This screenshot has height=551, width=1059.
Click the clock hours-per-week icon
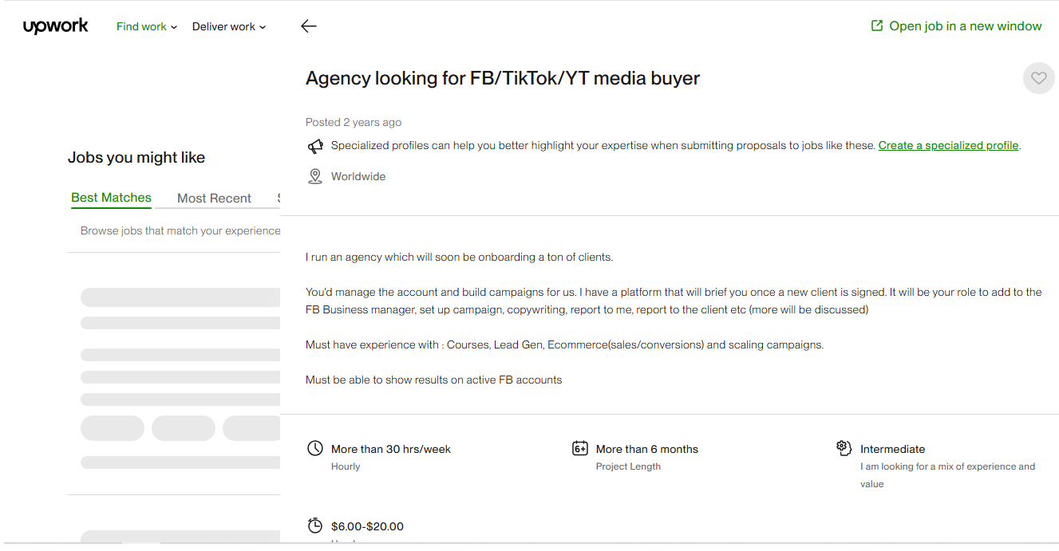coord(315,449)
